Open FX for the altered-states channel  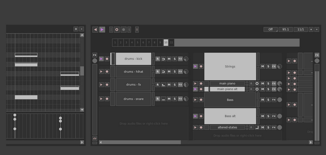coord(274,127)
